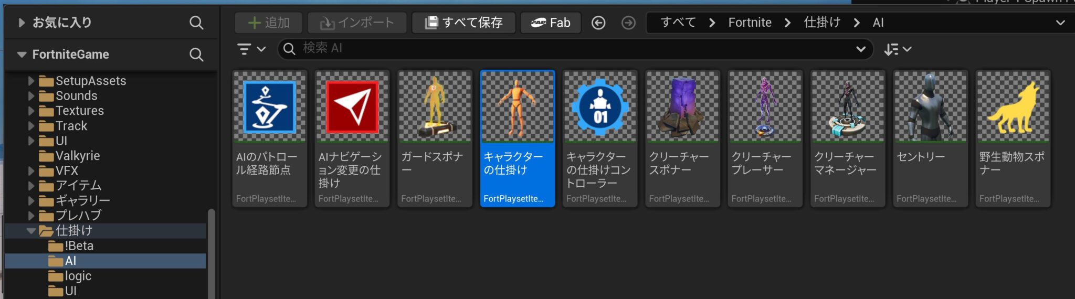Select the SetupAssets folder

click(x=90, y=81)
